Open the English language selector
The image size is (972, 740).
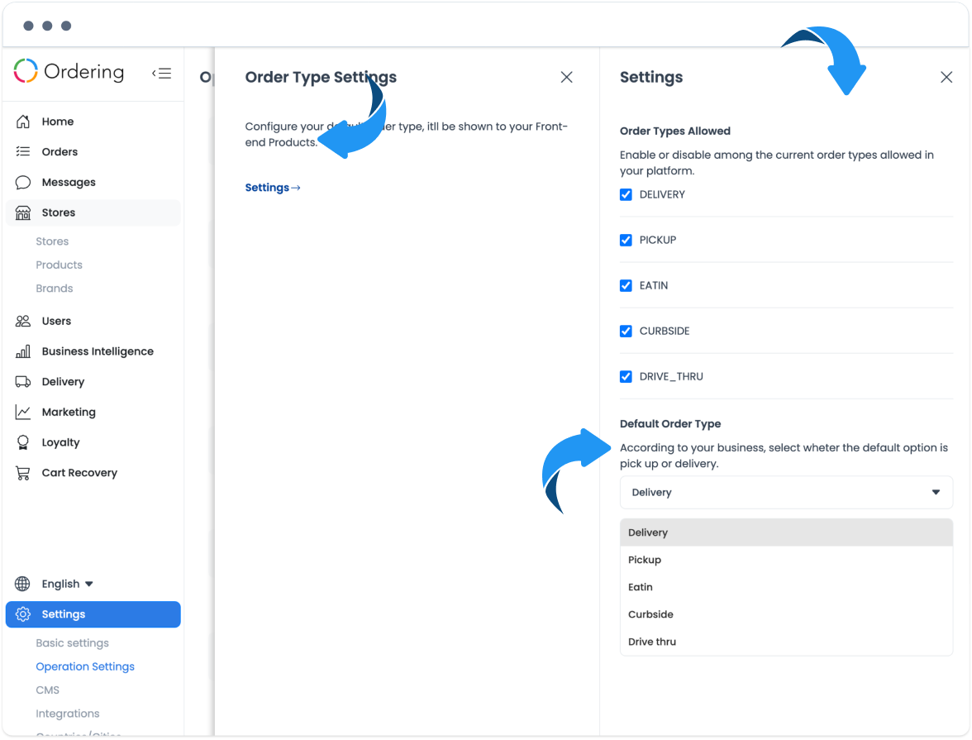pyautogui.click(x=67, y=584)
